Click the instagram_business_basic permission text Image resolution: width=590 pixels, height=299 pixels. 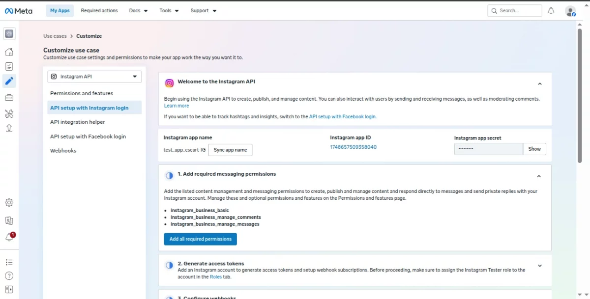(200, 210)
